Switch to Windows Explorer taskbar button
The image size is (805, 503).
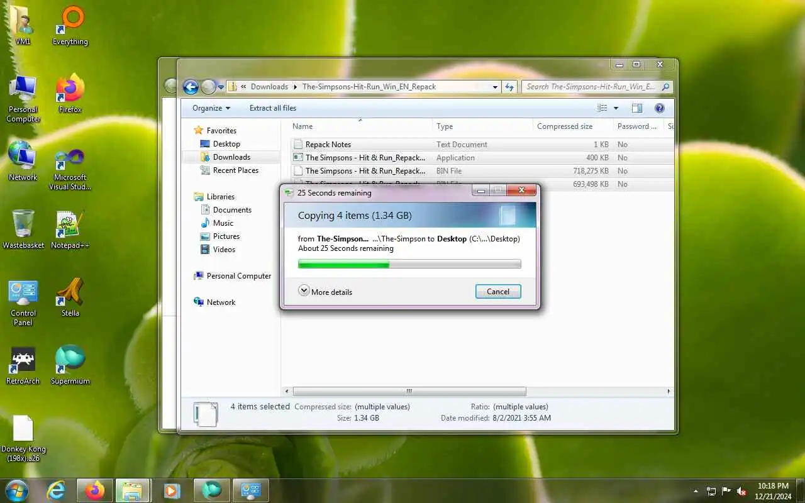coord(133,490)
